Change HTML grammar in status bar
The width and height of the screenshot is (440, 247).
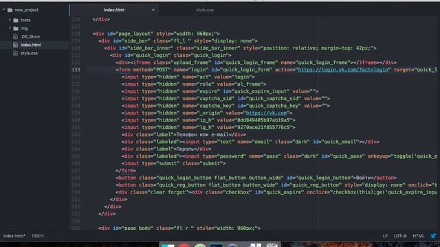pos(419,236)
